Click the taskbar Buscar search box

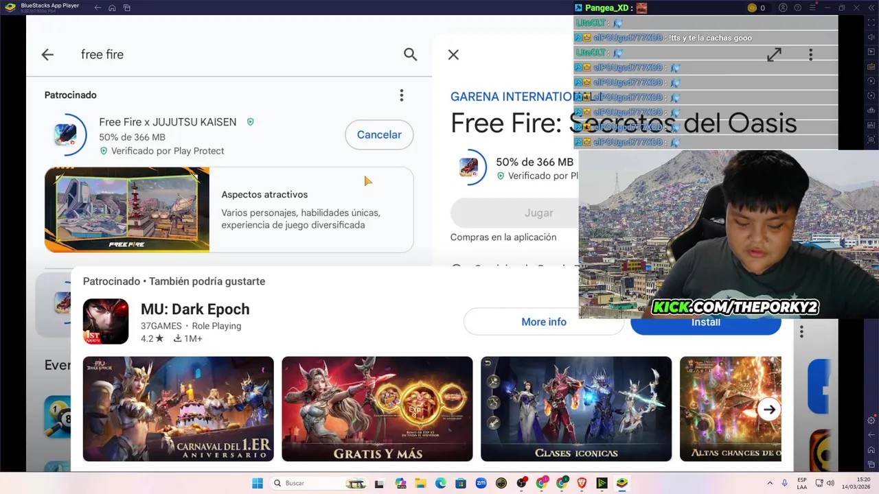pos(319,483)
